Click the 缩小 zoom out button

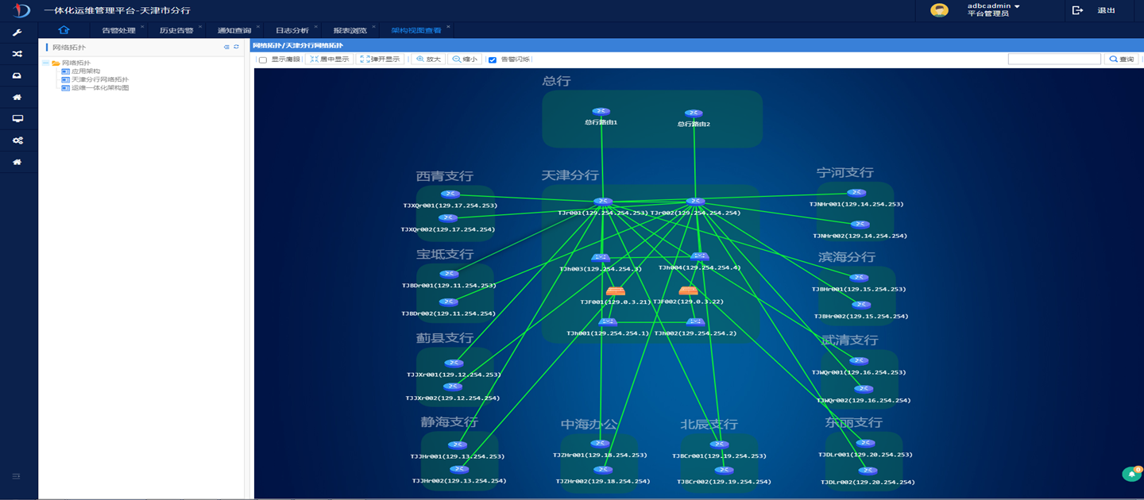[x=465, y=60]
